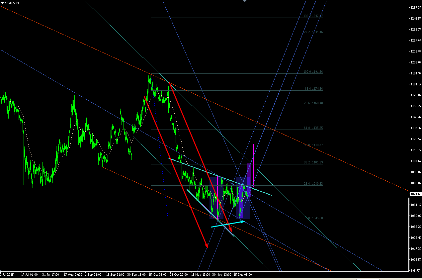This screenshot has width=422, height=280.
Task: Click time axis label 15 Sep 21:00
Action: (x=115, y=275)
